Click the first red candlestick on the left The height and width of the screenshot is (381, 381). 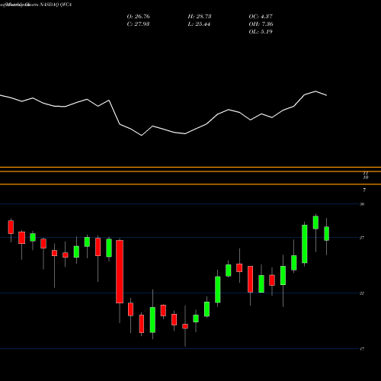pos(11,227)
